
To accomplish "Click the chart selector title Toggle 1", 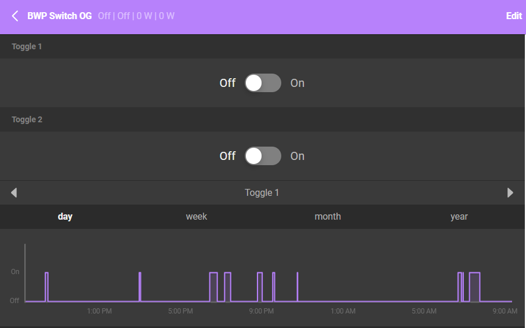I will 262,192.
